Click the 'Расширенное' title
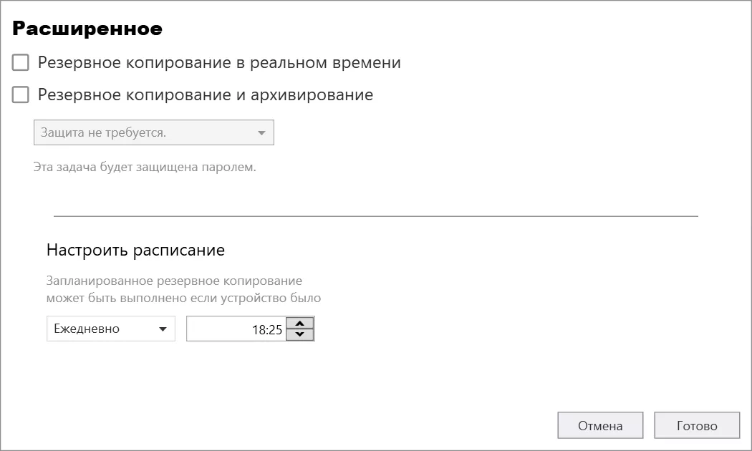The height and width of the screenshot is (451, 752). (x=87, y=29)
